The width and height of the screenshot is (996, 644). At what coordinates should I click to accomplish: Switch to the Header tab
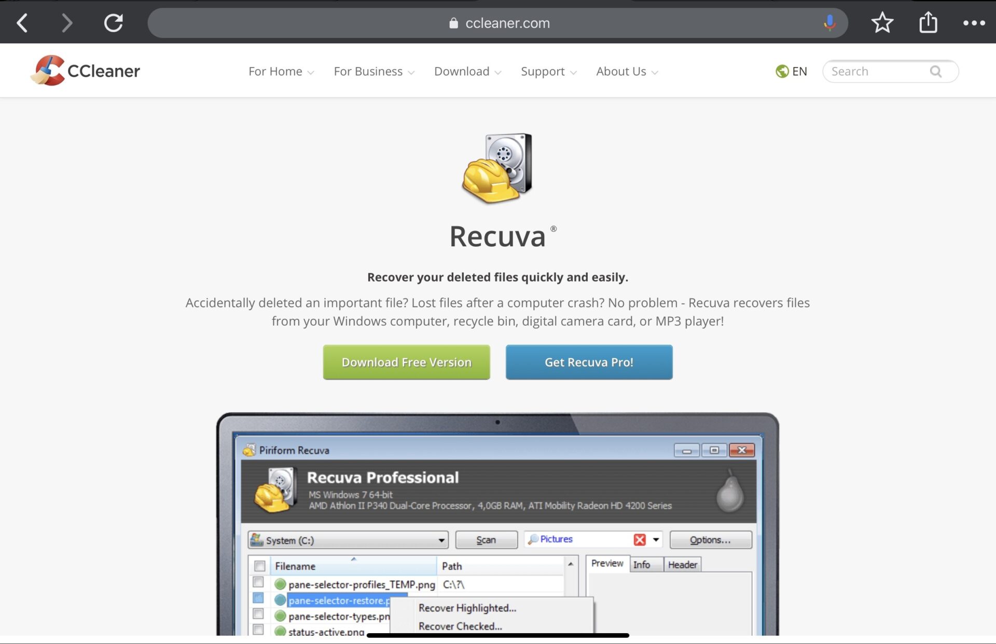pyautogui.click(x=682, y=565)
